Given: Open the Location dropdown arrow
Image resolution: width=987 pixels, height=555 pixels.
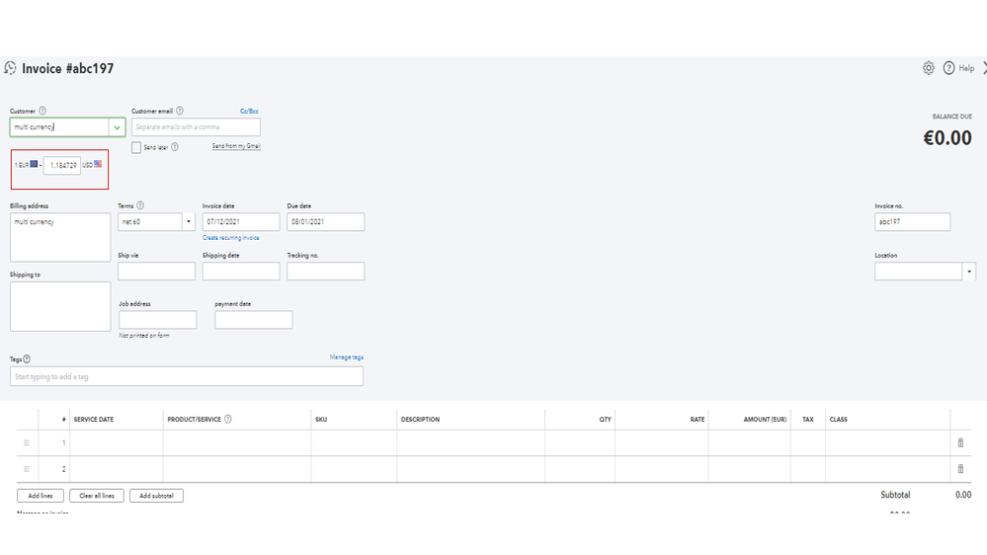Looking at the screenshot, I should tap(969, 272).
